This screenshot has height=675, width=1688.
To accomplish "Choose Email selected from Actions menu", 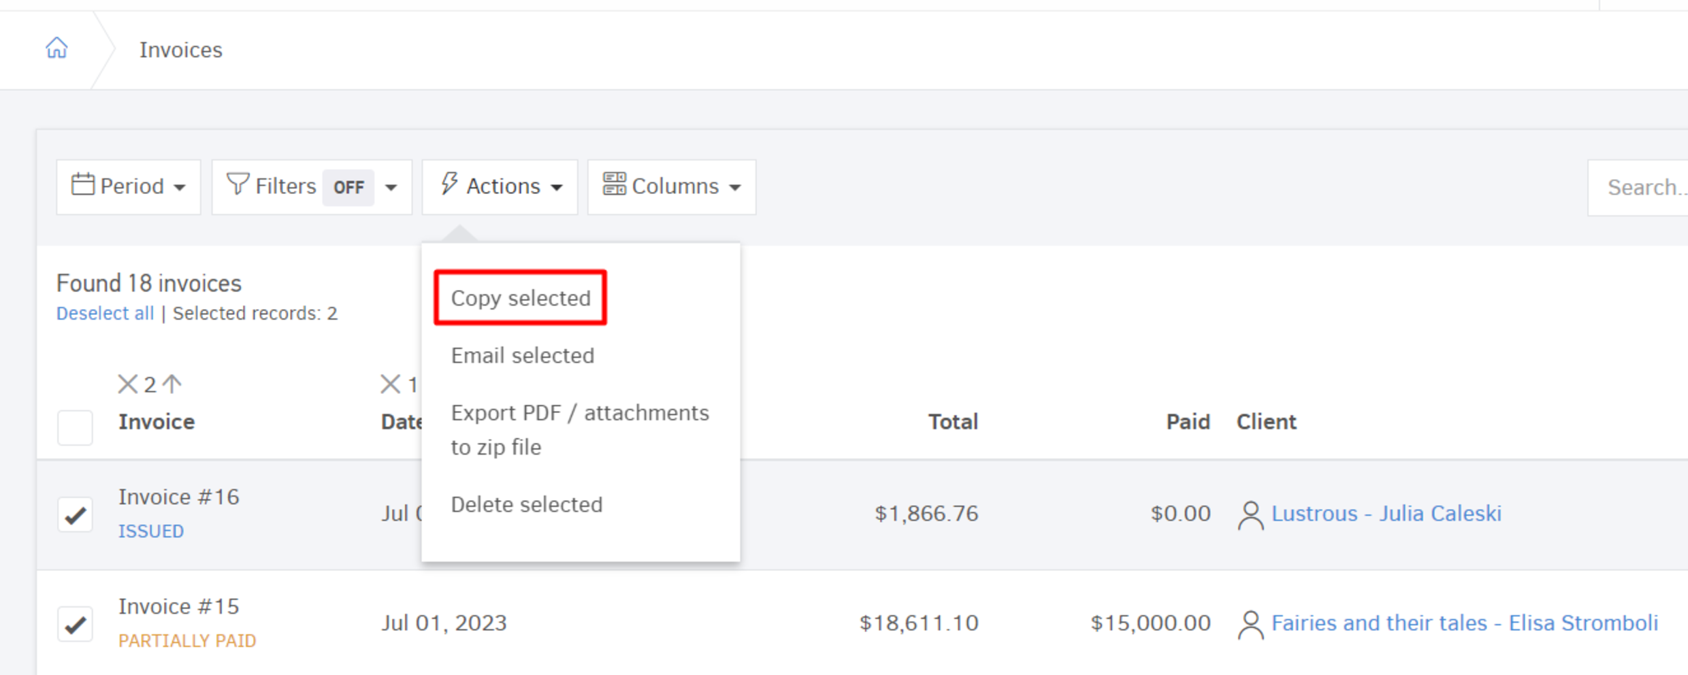I will point(523,355).
